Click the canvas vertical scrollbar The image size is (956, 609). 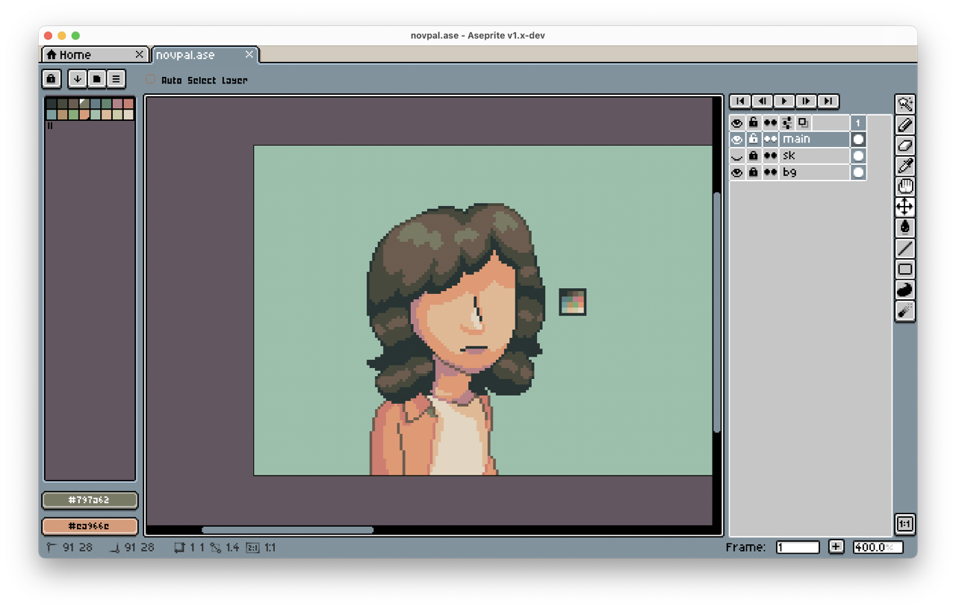coord(717,312)
